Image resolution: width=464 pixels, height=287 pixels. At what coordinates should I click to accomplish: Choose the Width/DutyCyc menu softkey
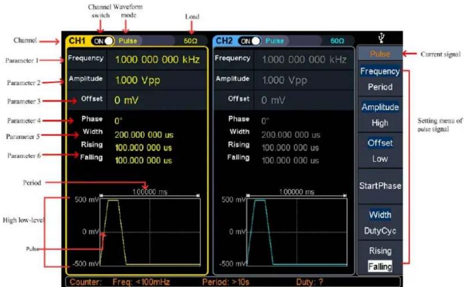click(380, 222)
